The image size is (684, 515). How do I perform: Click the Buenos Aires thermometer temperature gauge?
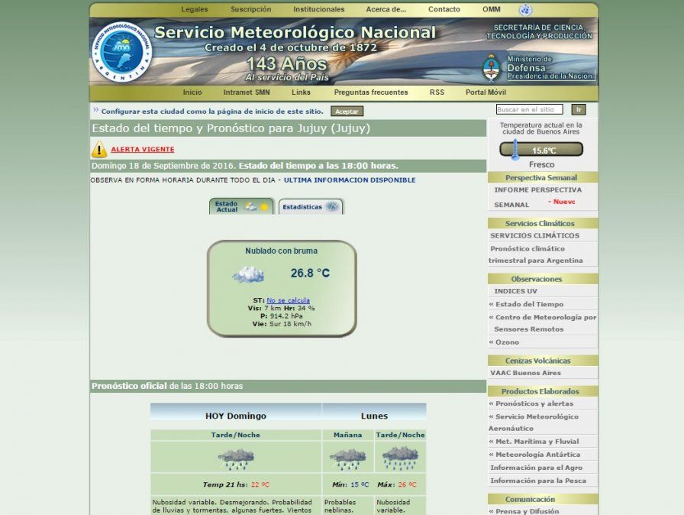540,150
